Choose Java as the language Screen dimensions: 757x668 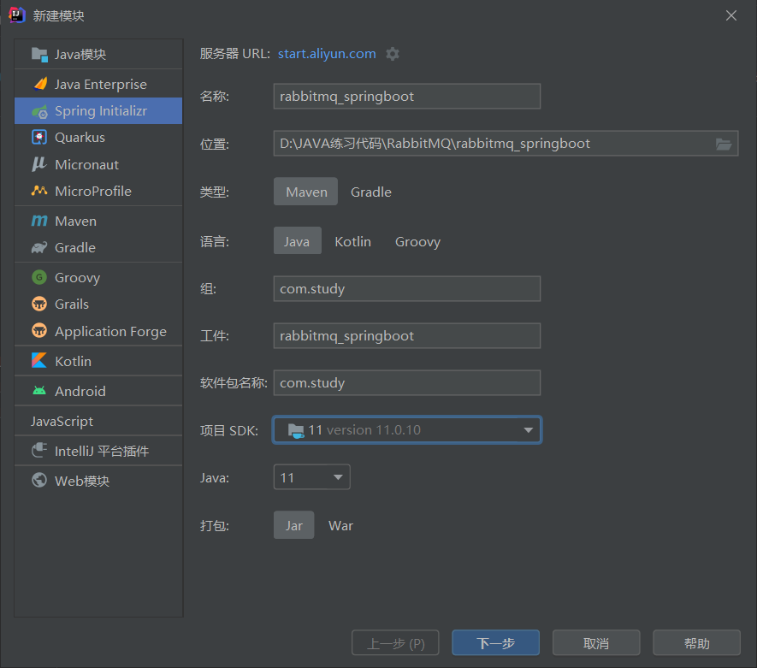(x=297, y=241)
